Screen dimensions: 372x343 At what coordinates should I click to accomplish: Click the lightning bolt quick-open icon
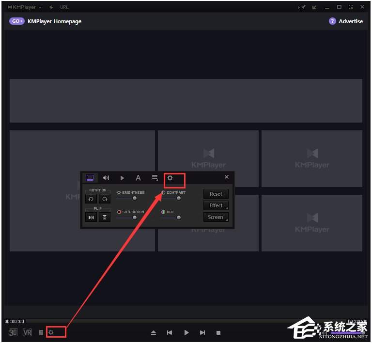click(x=51, y=7)
